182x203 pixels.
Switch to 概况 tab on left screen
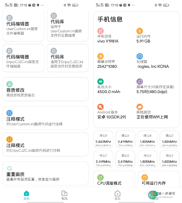tap(64, 195)
